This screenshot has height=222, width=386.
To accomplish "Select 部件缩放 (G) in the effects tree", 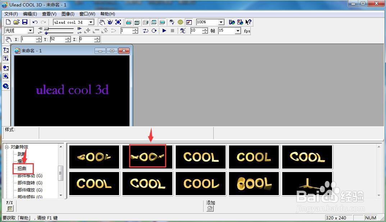I will click(x=30, y=190).
